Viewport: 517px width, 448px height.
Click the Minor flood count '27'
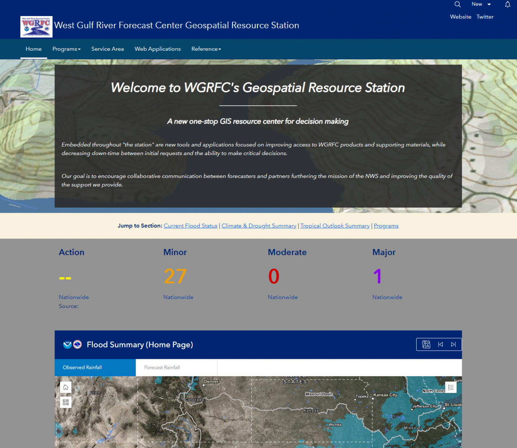point(175,277)
